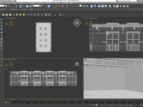Image resolution: width=143 pixels, height=107 pixels.
Task: Click Render in Cloud teapot icon
Action: (x=124, y=6)
